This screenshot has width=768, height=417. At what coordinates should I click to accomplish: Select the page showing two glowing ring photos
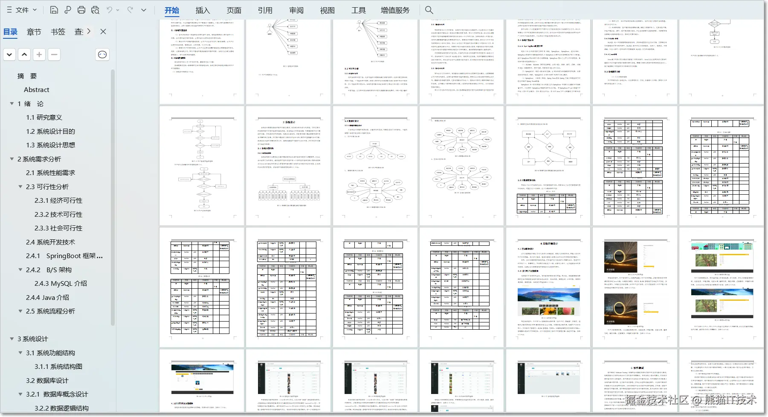[x=635, y=288]
